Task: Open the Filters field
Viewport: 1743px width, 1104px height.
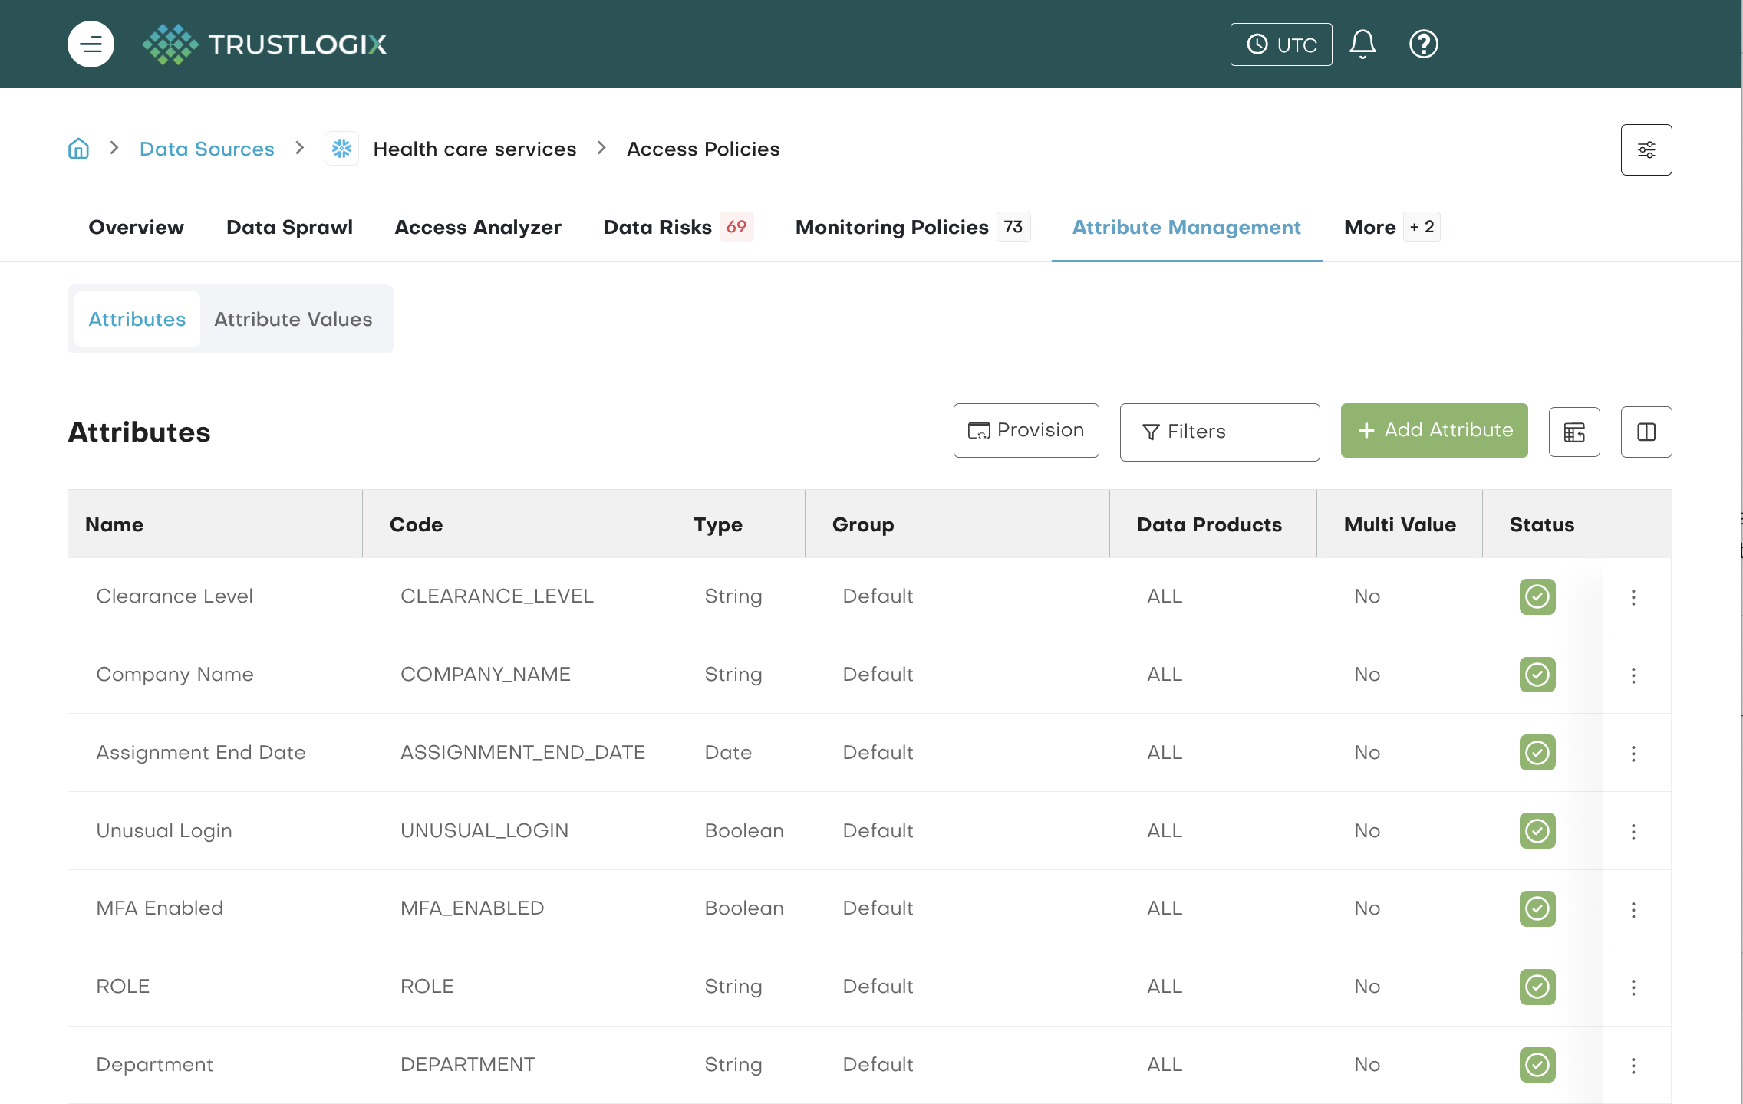Action: tap(1219, 432)
